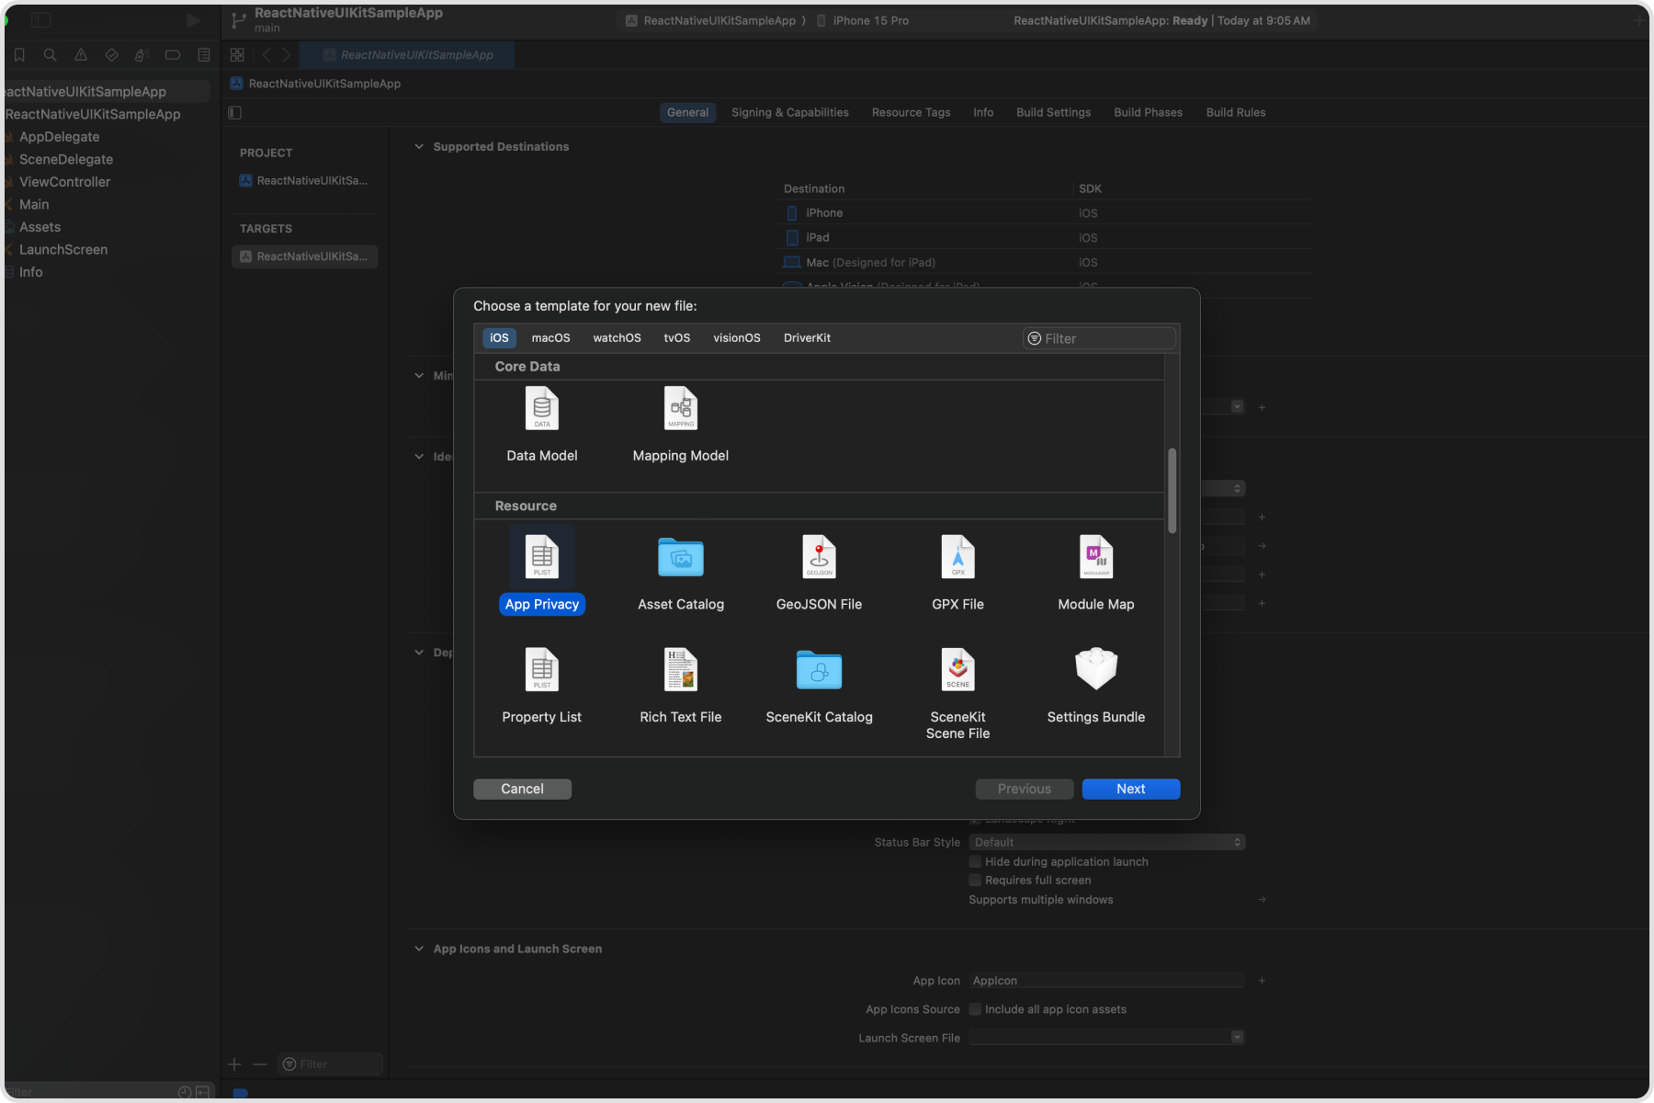The image size is (1654, 1103).
Task: Click the Cancel button
Action: pos(522,789)
